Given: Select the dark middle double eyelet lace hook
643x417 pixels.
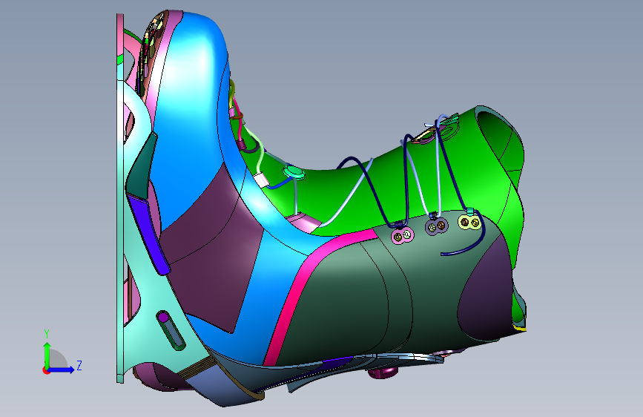Looking at the screenshot, I should [436, 226].
